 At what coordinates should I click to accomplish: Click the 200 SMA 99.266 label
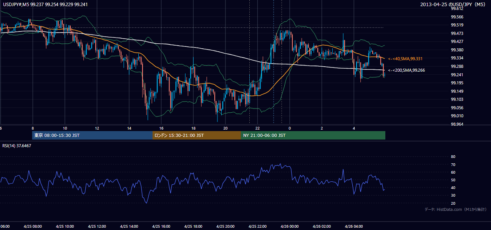click(x=406, y=70)
